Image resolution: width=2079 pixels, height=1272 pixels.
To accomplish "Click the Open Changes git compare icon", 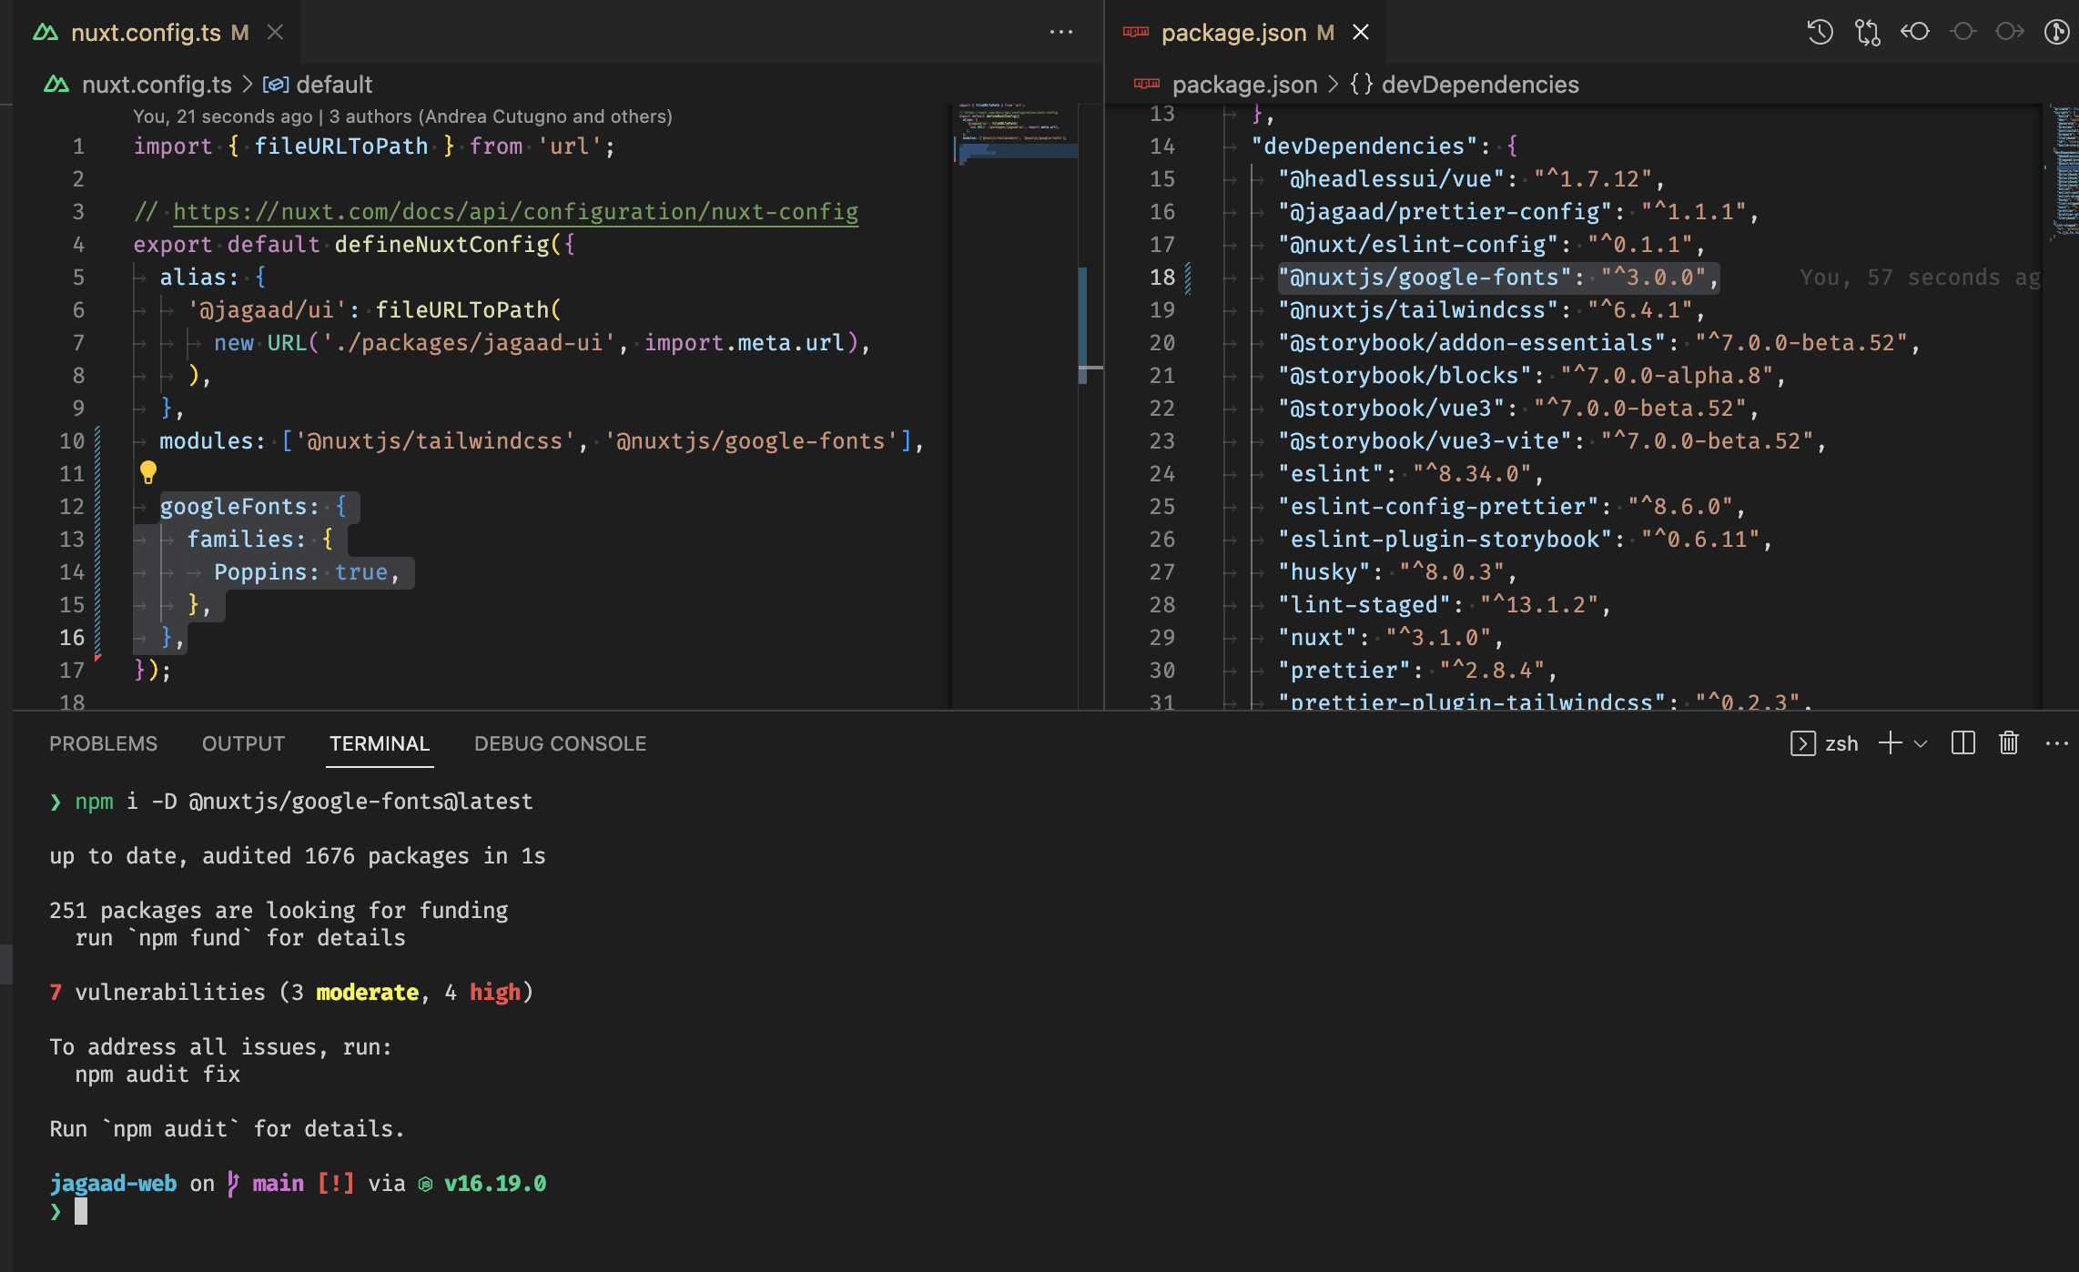I will pos(1868,32).
